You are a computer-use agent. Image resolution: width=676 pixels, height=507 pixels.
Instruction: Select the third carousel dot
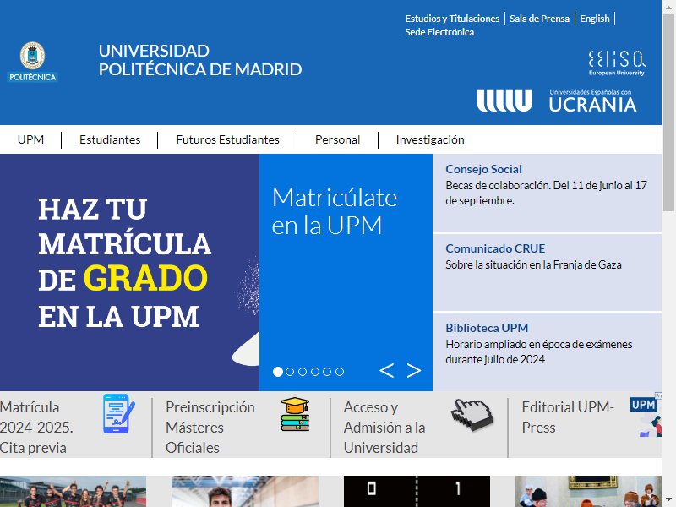tap(303, 372)
